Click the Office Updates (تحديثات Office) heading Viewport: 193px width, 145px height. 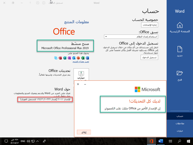coord(59,71)
